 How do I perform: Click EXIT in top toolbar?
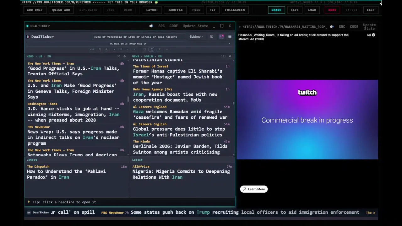(371, 10)
